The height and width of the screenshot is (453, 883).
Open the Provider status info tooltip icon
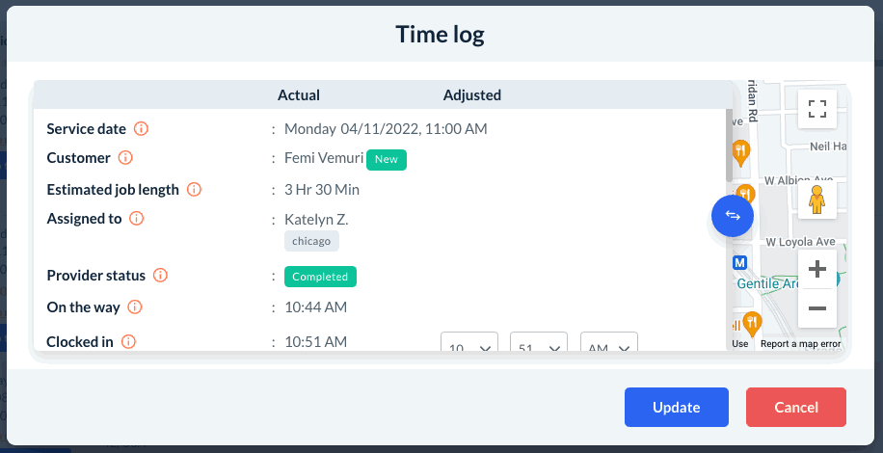tap(161, 276)
